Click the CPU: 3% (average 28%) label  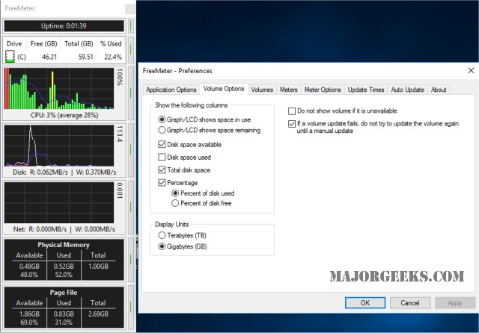tap(64, 115)
